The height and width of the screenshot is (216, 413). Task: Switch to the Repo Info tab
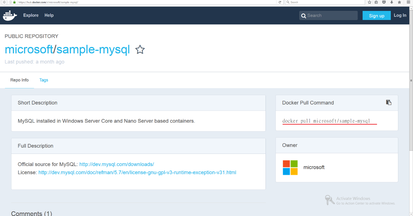pyautogui.click(x=19, y=80)
